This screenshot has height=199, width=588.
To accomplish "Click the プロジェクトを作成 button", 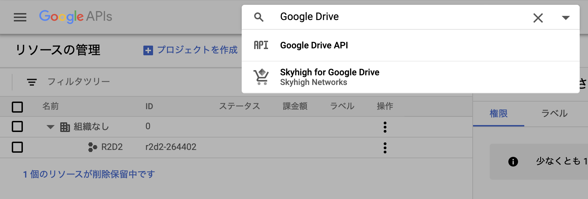I will (190, 50).
